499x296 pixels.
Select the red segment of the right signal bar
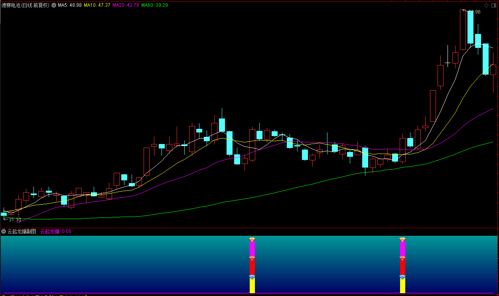pyautogui.click(x=402, y=268)
